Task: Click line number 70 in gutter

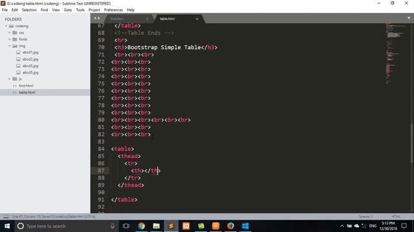Action: coord(101,47)
